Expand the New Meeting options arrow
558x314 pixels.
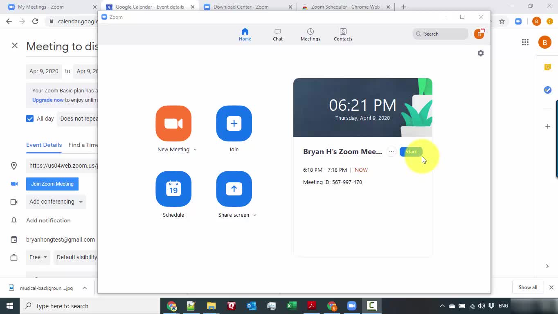(x=195, y=150)
